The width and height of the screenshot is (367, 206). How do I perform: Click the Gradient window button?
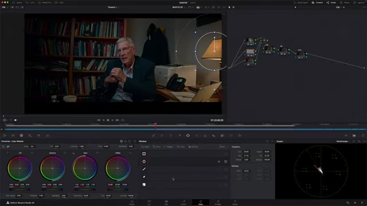click(193, 146)
